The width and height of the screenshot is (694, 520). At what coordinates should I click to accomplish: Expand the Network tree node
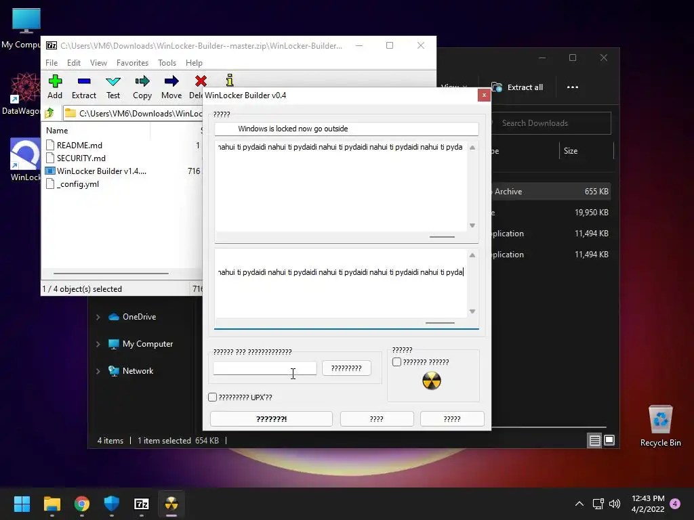[98, 371]
